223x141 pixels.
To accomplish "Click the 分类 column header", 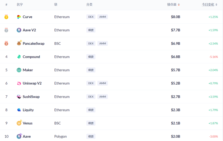I will pos(89,5).
